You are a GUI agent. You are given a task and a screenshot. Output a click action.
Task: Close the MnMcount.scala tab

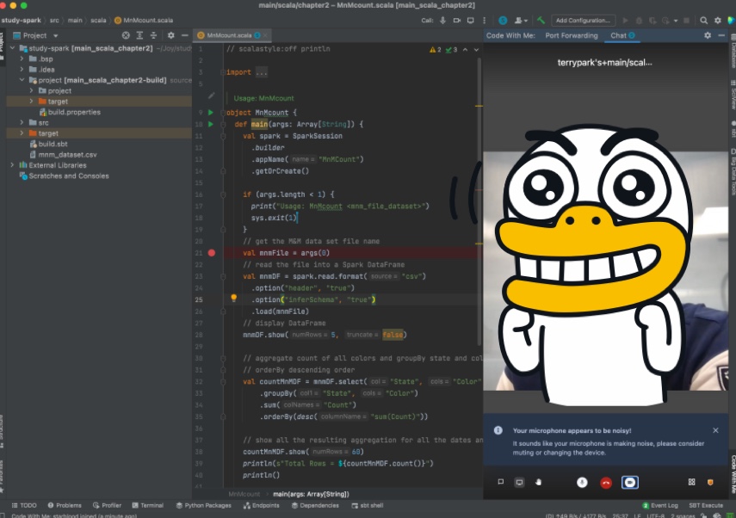click(265, 35)
